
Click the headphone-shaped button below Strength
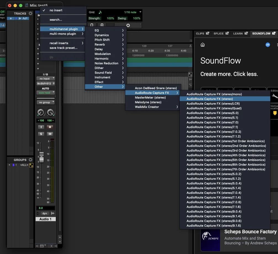click(92, 25)
